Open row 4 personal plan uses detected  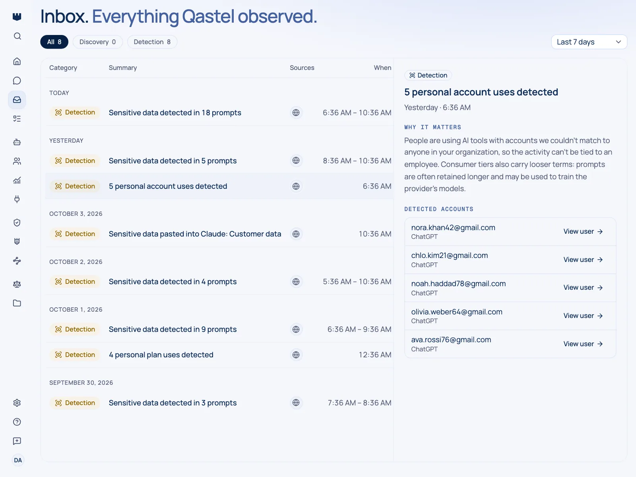click(219, 355)
